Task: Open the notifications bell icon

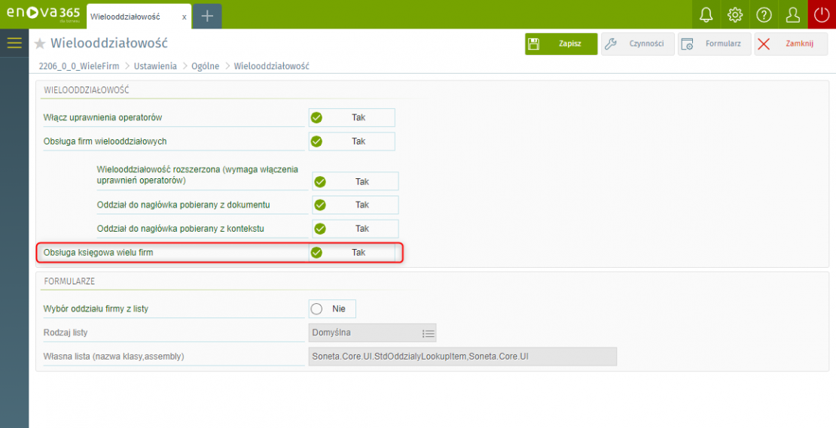Action: pyautogui.click(x=706, y=15)
